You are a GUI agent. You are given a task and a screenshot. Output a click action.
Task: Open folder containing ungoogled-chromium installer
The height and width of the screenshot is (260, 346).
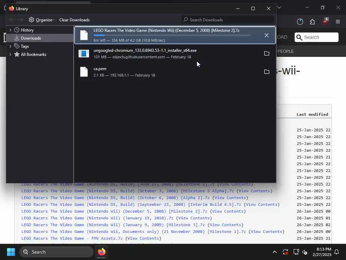coord(267,53)
